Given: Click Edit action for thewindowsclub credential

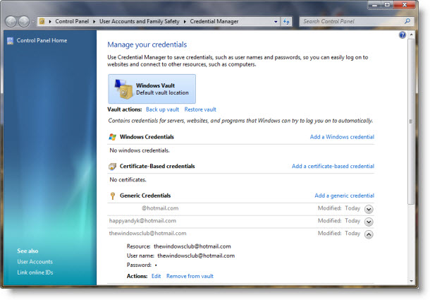Looking at the screenshot, I should click(156, 277).
